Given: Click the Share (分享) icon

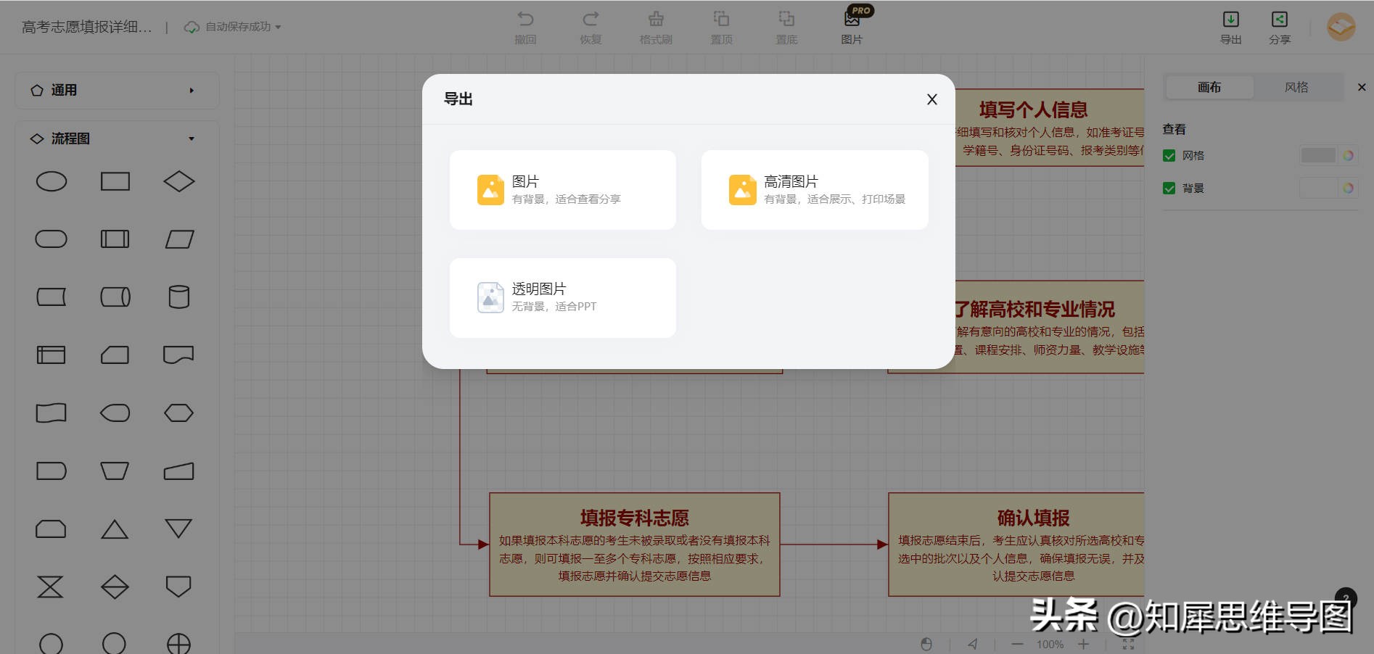Looking at the screenshot, I should 1279,26.
